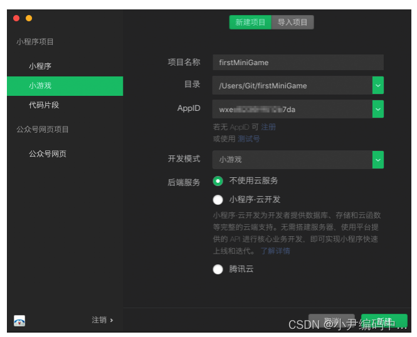Click the 小程序项目 section heading
The image size is (417, 337).
[x=35, y=42]
